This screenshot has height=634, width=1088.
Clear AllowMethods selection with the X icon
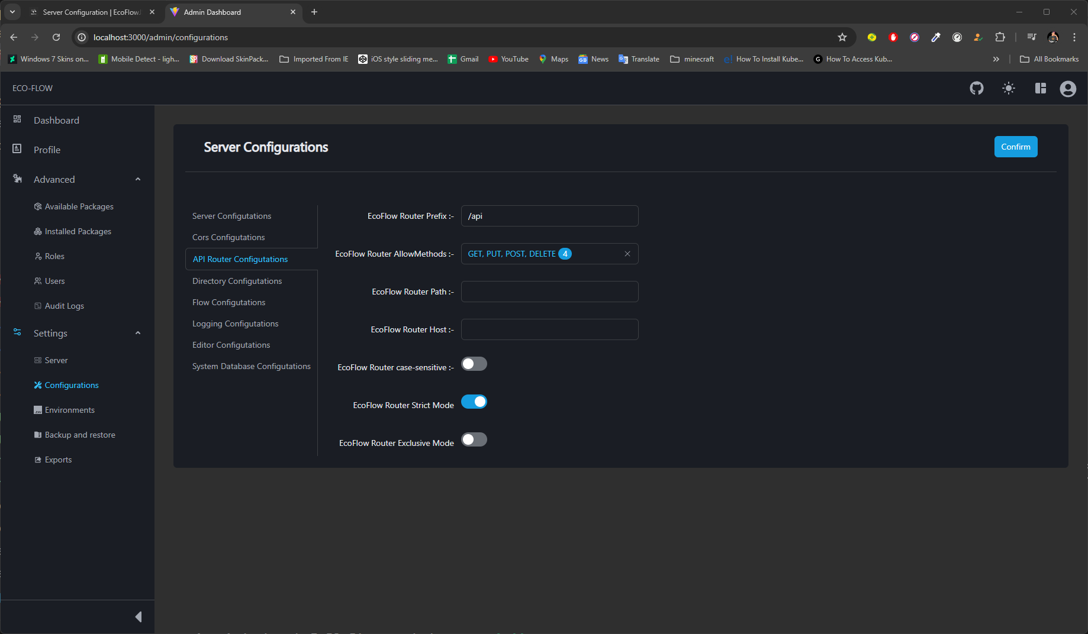pyautogui.click(x=627, y=254)
